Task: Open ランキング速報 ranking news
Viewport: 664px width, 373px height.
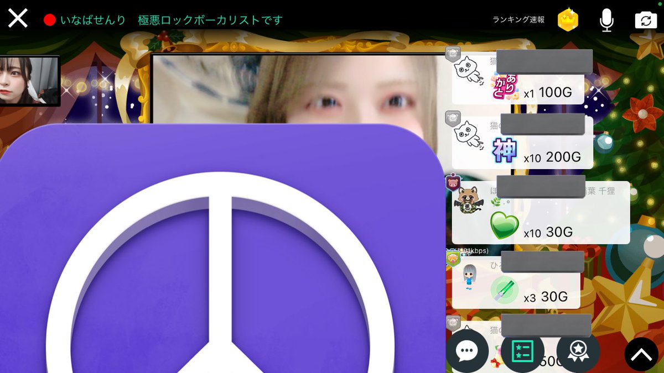Action: [518, 20]
